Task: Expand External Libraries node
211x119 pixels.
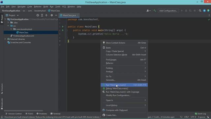Action: click(5, 39)
